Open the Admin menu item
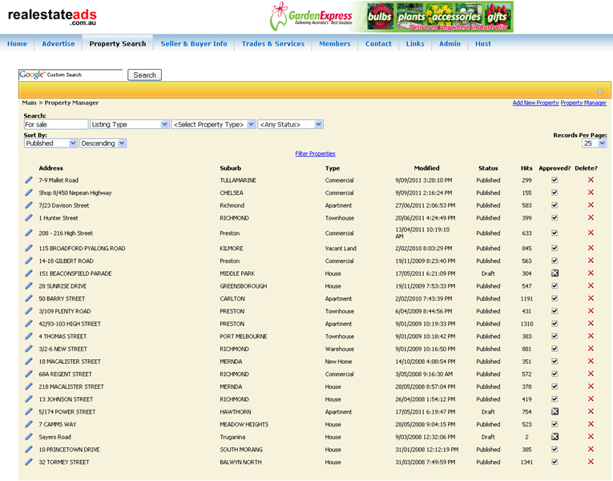The image size is (613, 481). coord(450,44)
